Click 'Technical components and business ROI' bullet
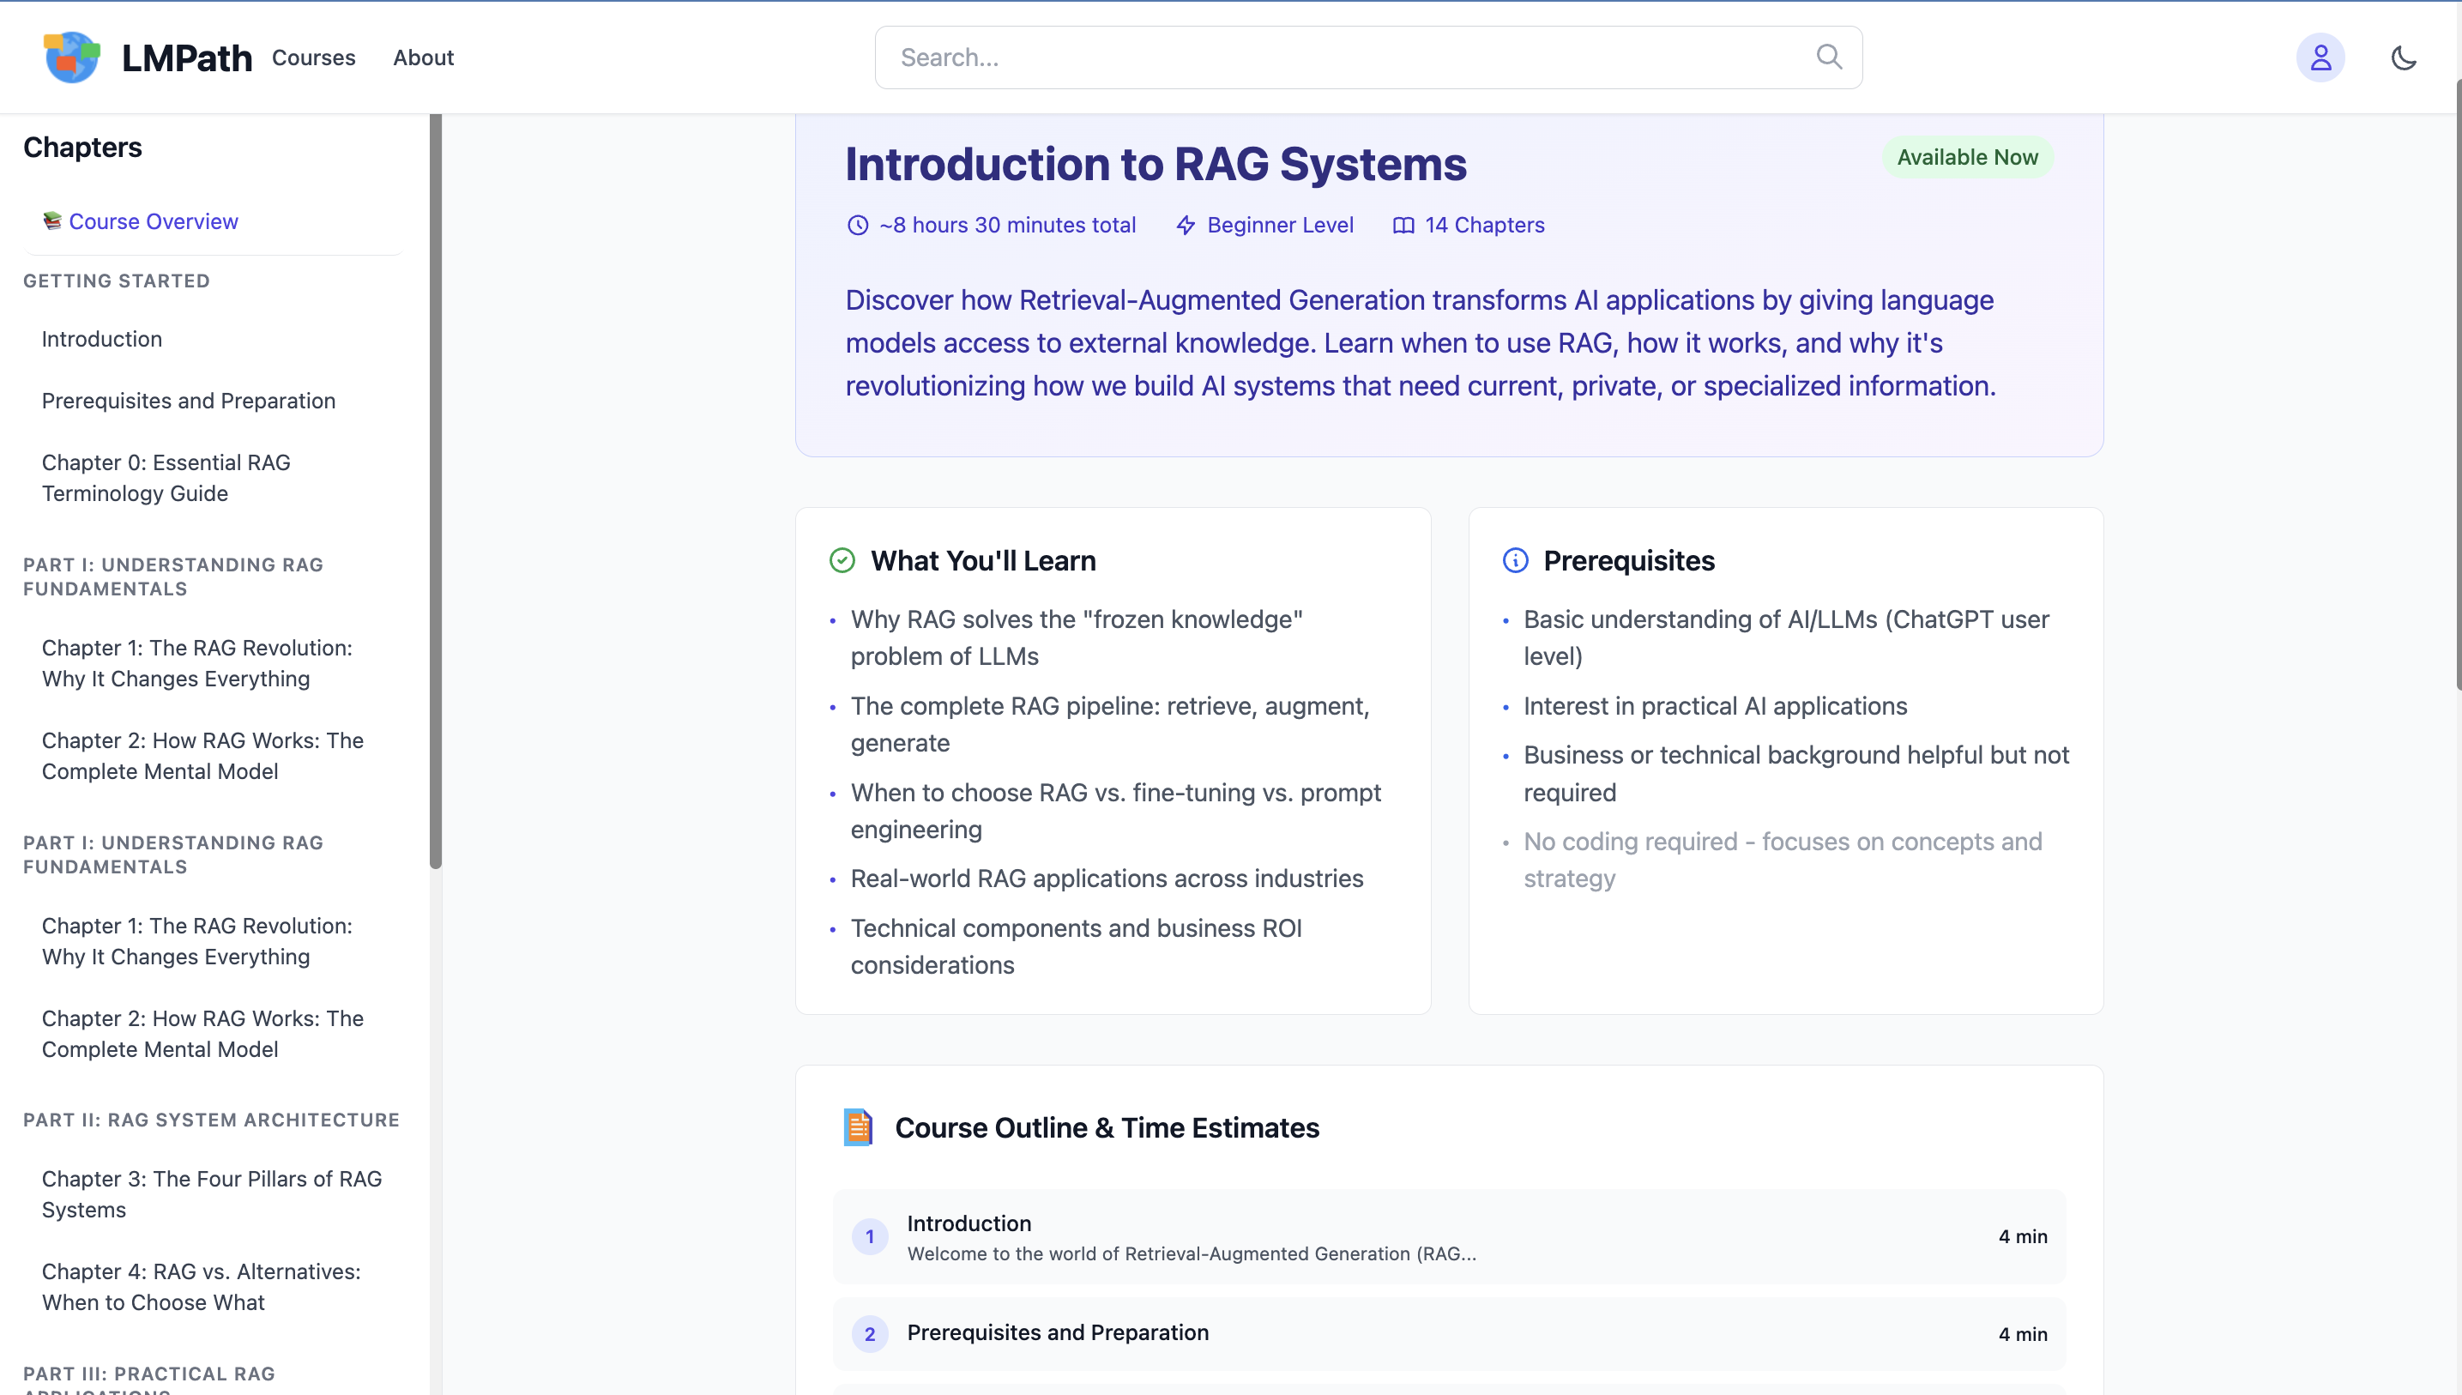Screen dimensions: 2462x1395 click(x=1076, y=945)
